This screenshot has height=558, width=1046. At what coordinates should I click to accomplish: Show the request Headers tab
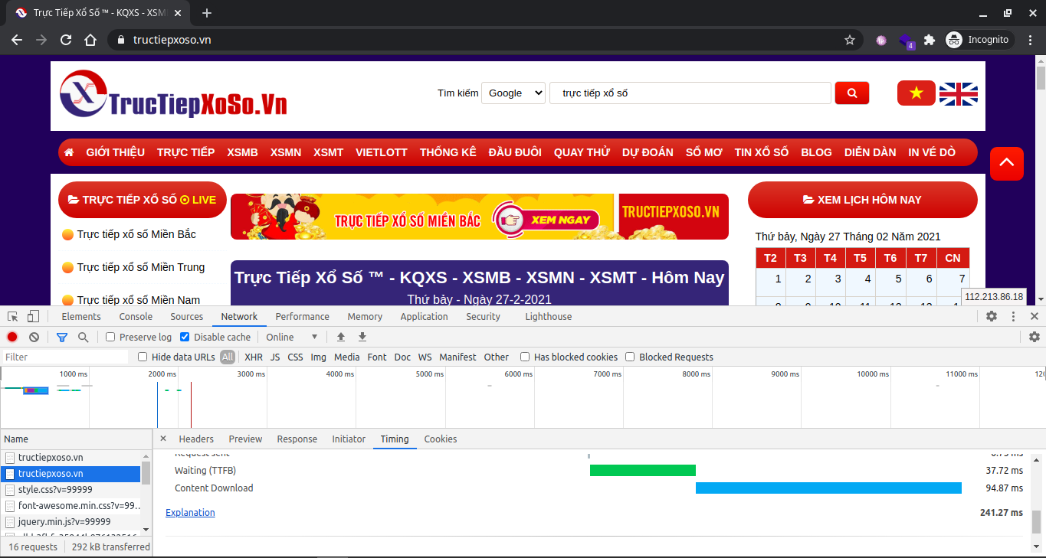tap(196, 439)
